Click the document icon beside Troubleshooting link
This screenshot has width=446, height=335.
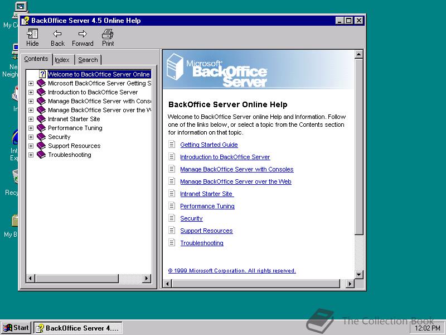point(172,242)
